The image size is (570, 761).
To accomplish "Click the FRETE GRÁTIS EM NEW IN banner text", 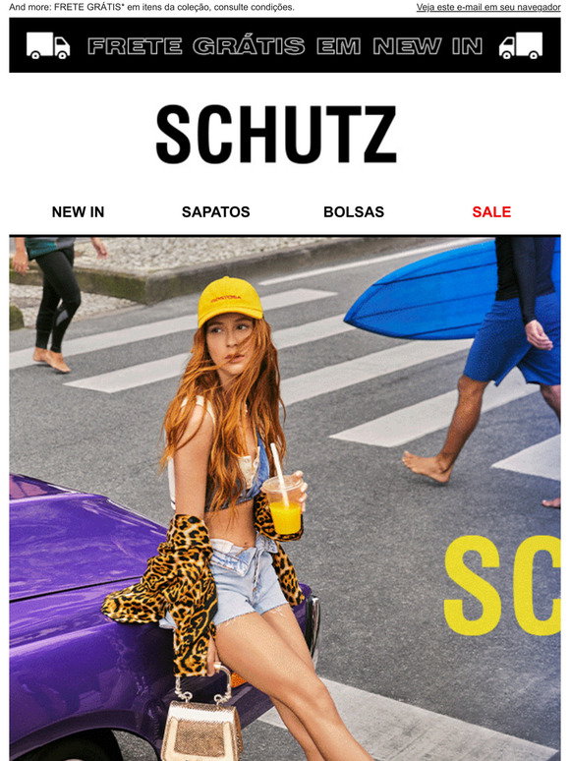I will point(285,46).
